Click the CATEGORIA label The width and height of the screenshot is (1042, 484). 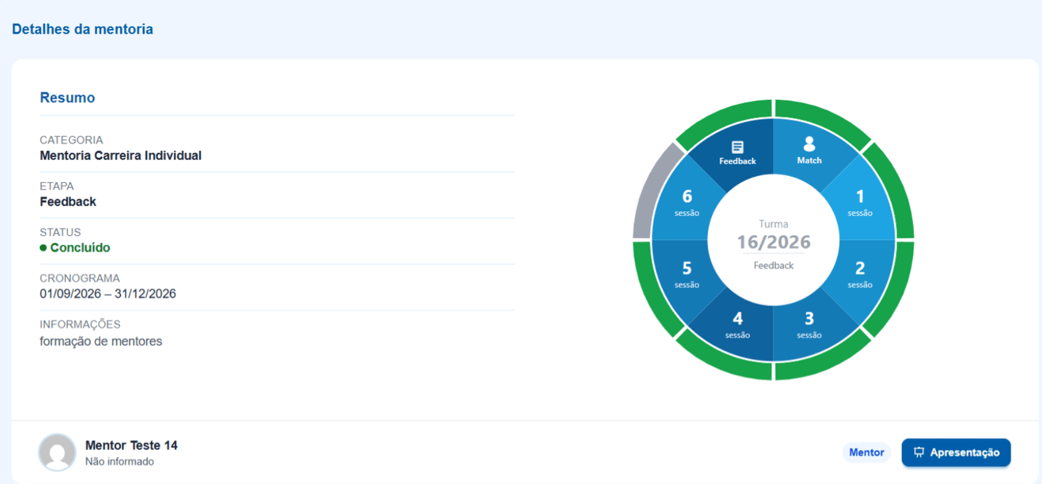pyautogui.click(x=71, y=140)
